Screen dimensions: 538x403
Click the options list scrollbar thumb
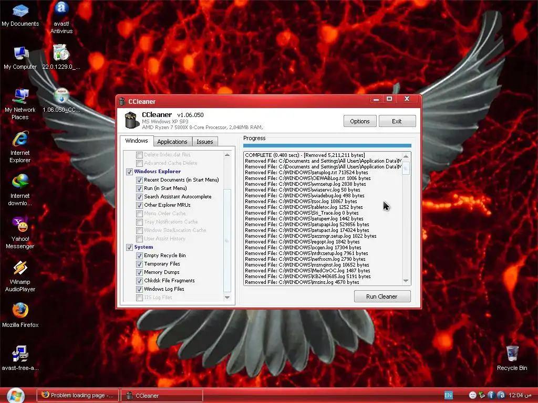tap(227, 240)
